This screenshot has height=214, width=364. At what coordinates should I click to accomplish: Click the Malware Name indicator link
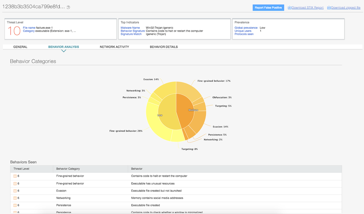(x=130, y=28)
